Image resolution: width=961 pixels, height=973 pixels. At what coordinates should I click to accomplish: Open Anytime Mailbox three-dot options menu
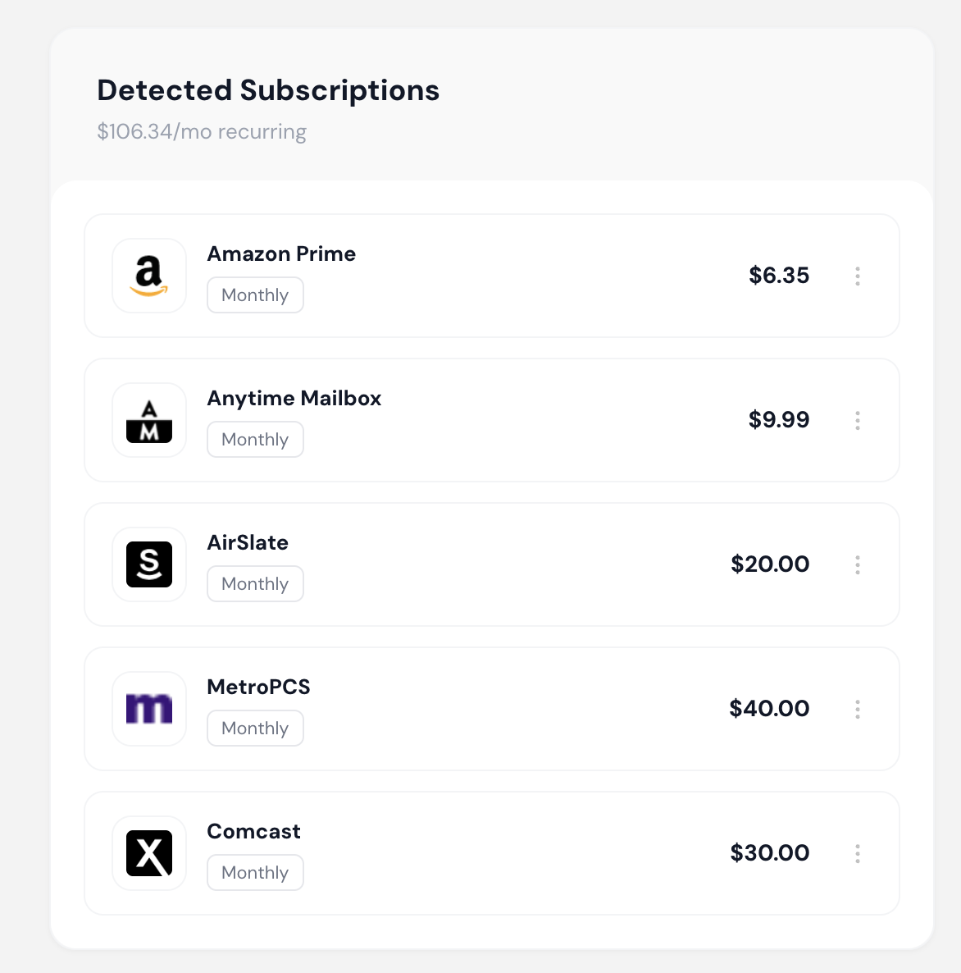pos(858,420)
